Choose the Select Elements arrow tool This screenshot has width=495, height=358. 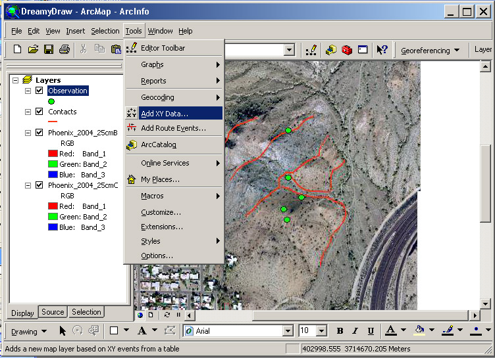63,331
